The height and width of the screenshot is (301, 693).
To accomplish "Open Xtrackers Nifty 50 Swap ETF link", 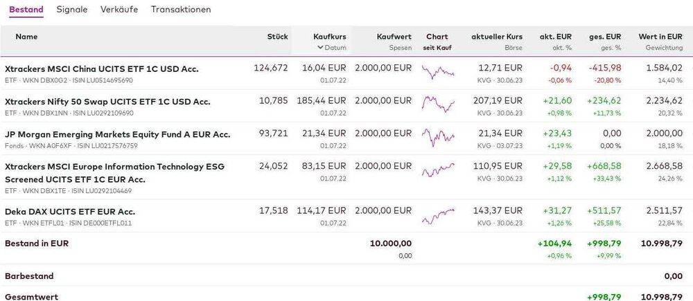I will click(x=107, y=102).
